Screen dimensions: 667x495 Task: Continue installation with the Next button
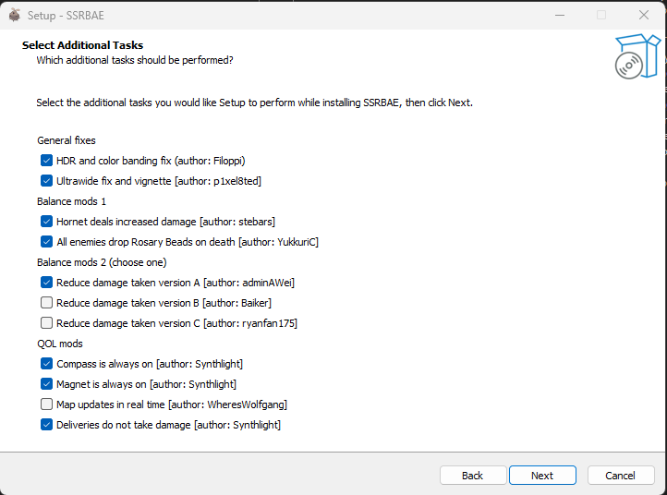pyautogui.click(x=542, y=476)
